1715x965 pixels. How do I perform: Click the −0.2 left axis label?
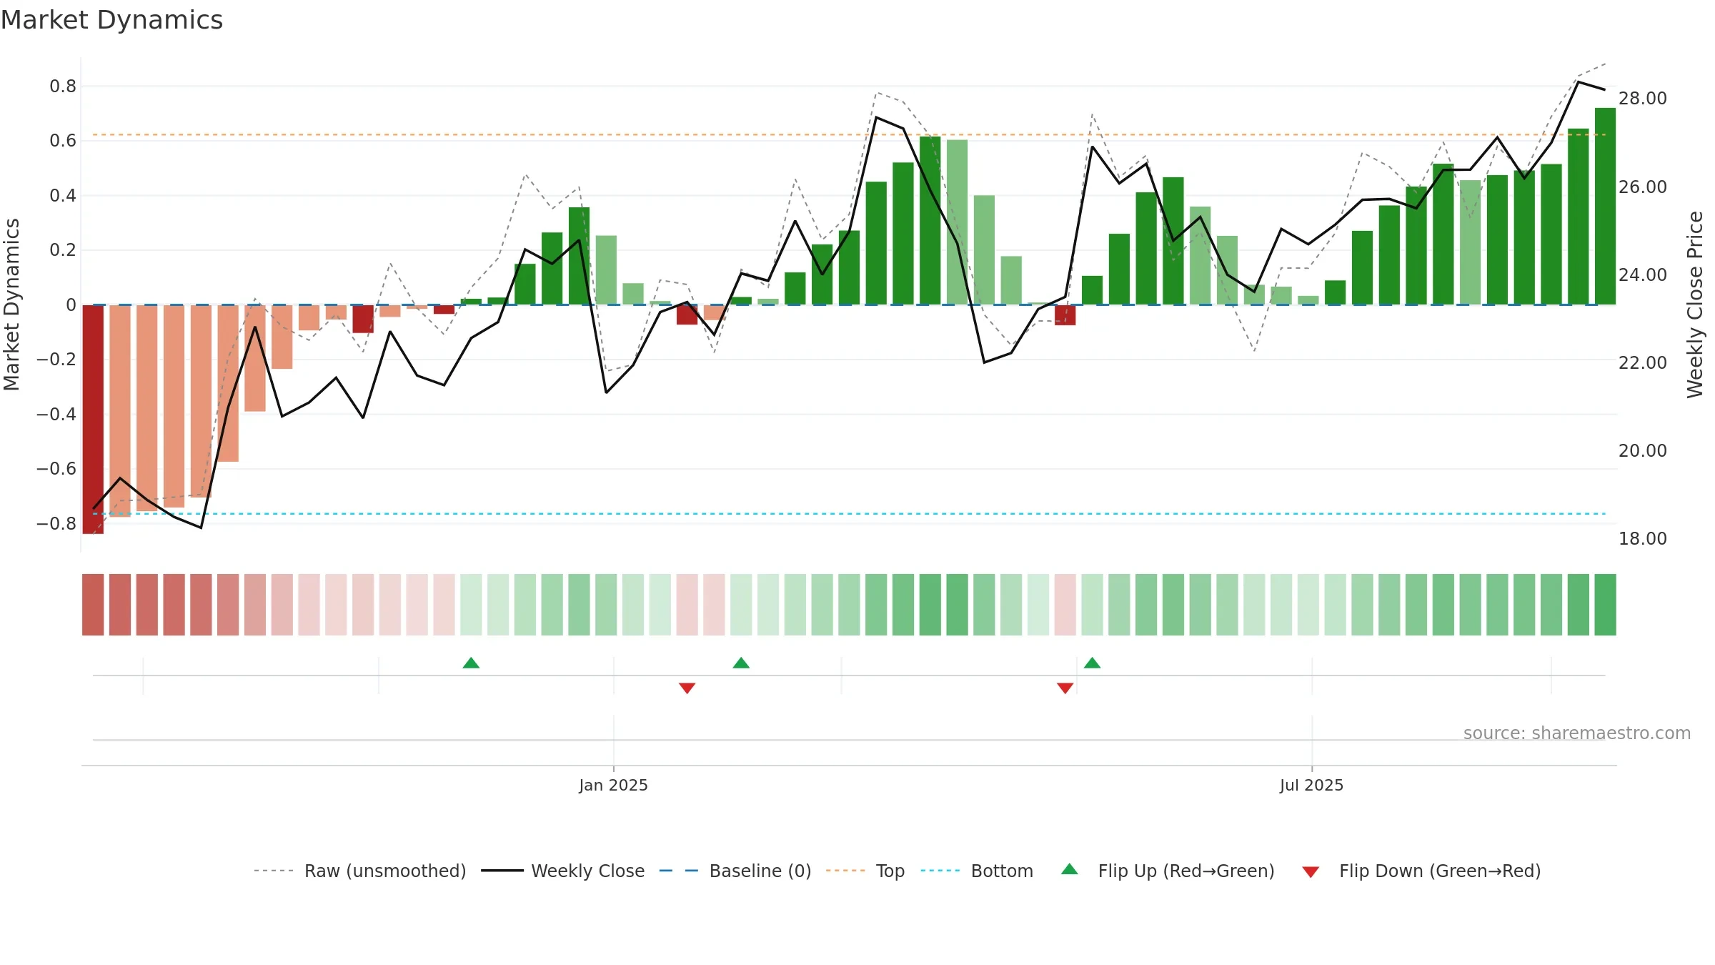click(56, 360)
